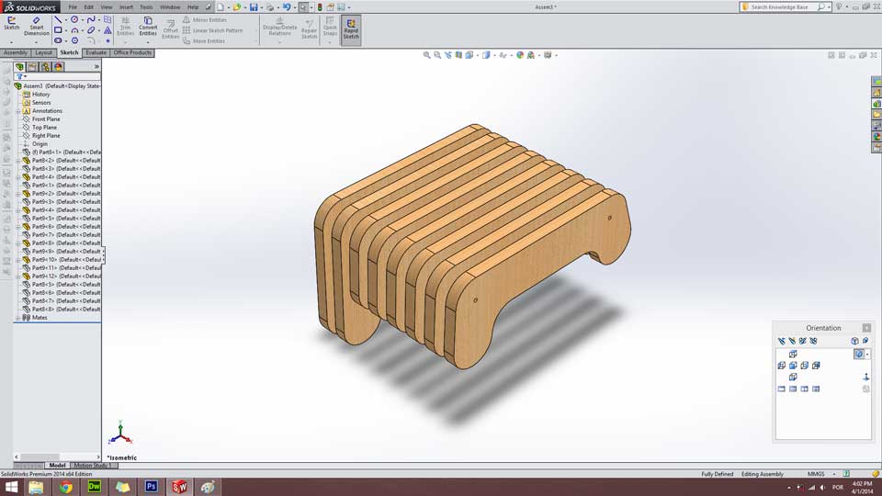
Task: Toggle the Rapid Sketch button
Action: (351, 28)
